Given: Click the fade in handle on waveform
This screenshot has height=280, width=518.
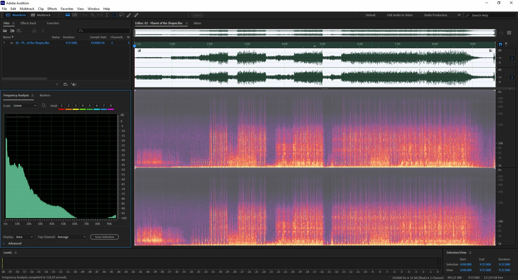Looking at the screenshot, I should (x=139, y=50).
